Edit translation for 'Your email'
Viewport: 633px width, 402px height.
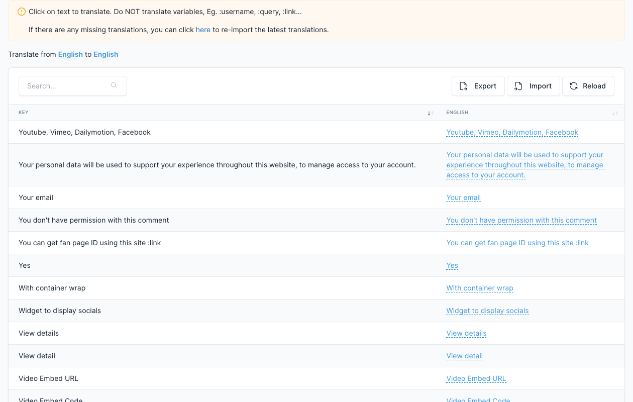(x=464, y=197)
